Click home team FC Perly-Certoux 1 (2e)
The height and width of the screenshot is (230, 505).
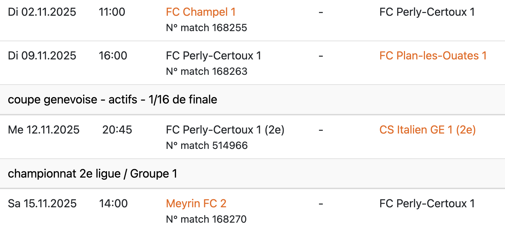[225, 130]
